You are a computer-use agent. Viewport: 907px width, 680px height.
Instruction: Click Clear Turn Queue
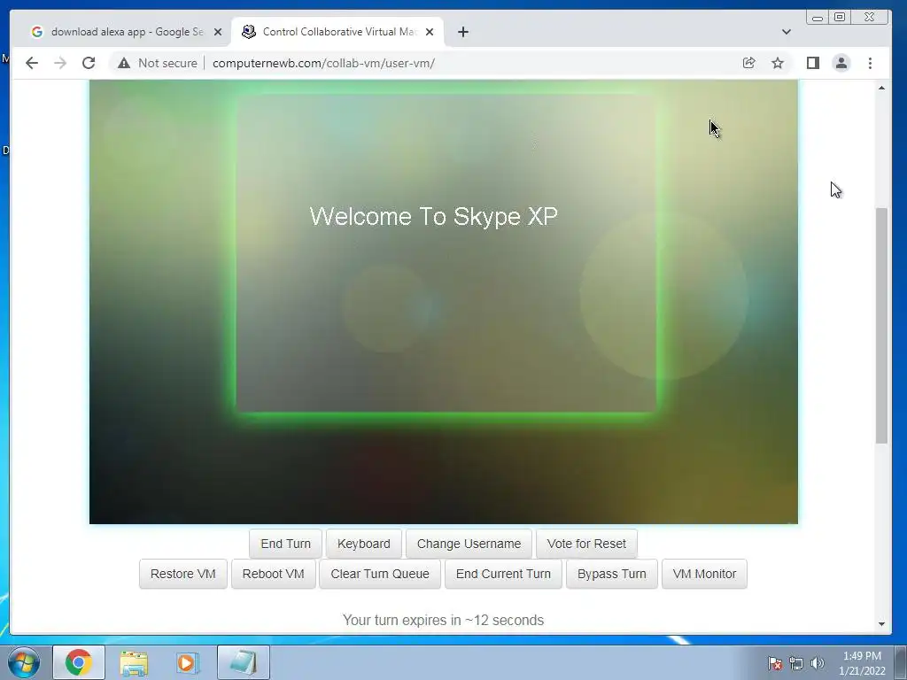pos(380,574)
